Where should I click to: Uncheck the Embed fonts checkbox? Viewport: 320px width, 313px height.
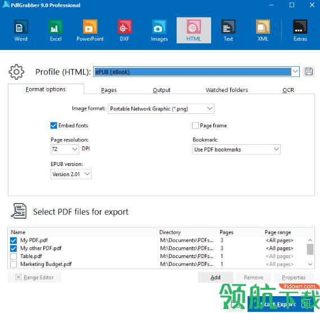[53, 126]
